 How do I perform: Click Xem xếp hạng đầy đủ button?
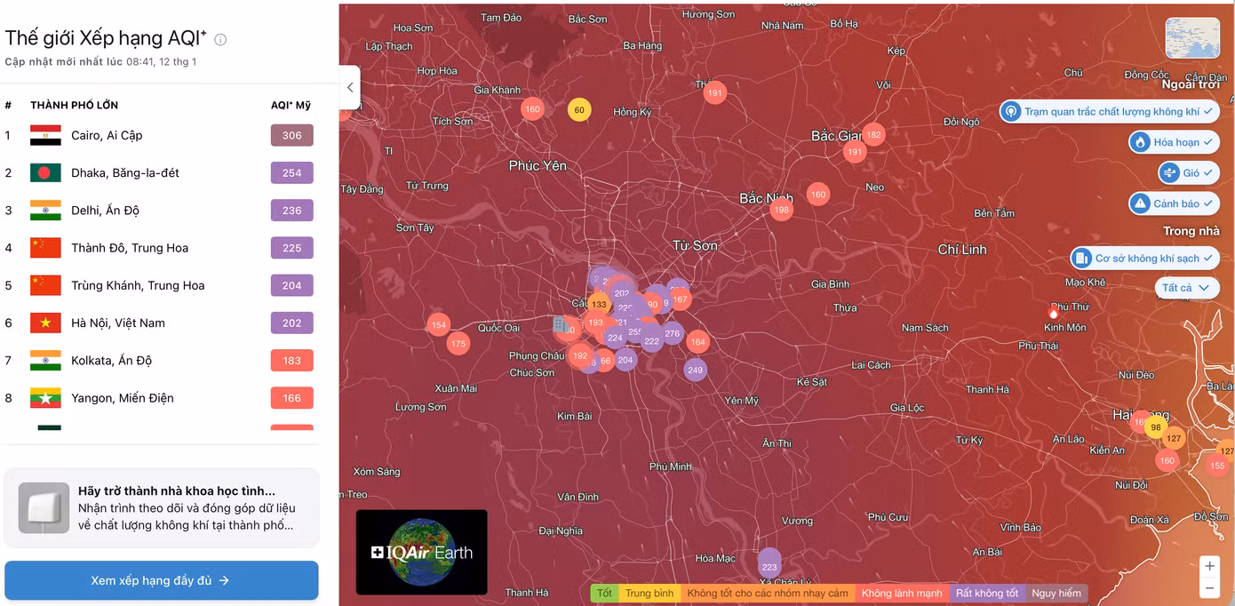coord(162,580)
